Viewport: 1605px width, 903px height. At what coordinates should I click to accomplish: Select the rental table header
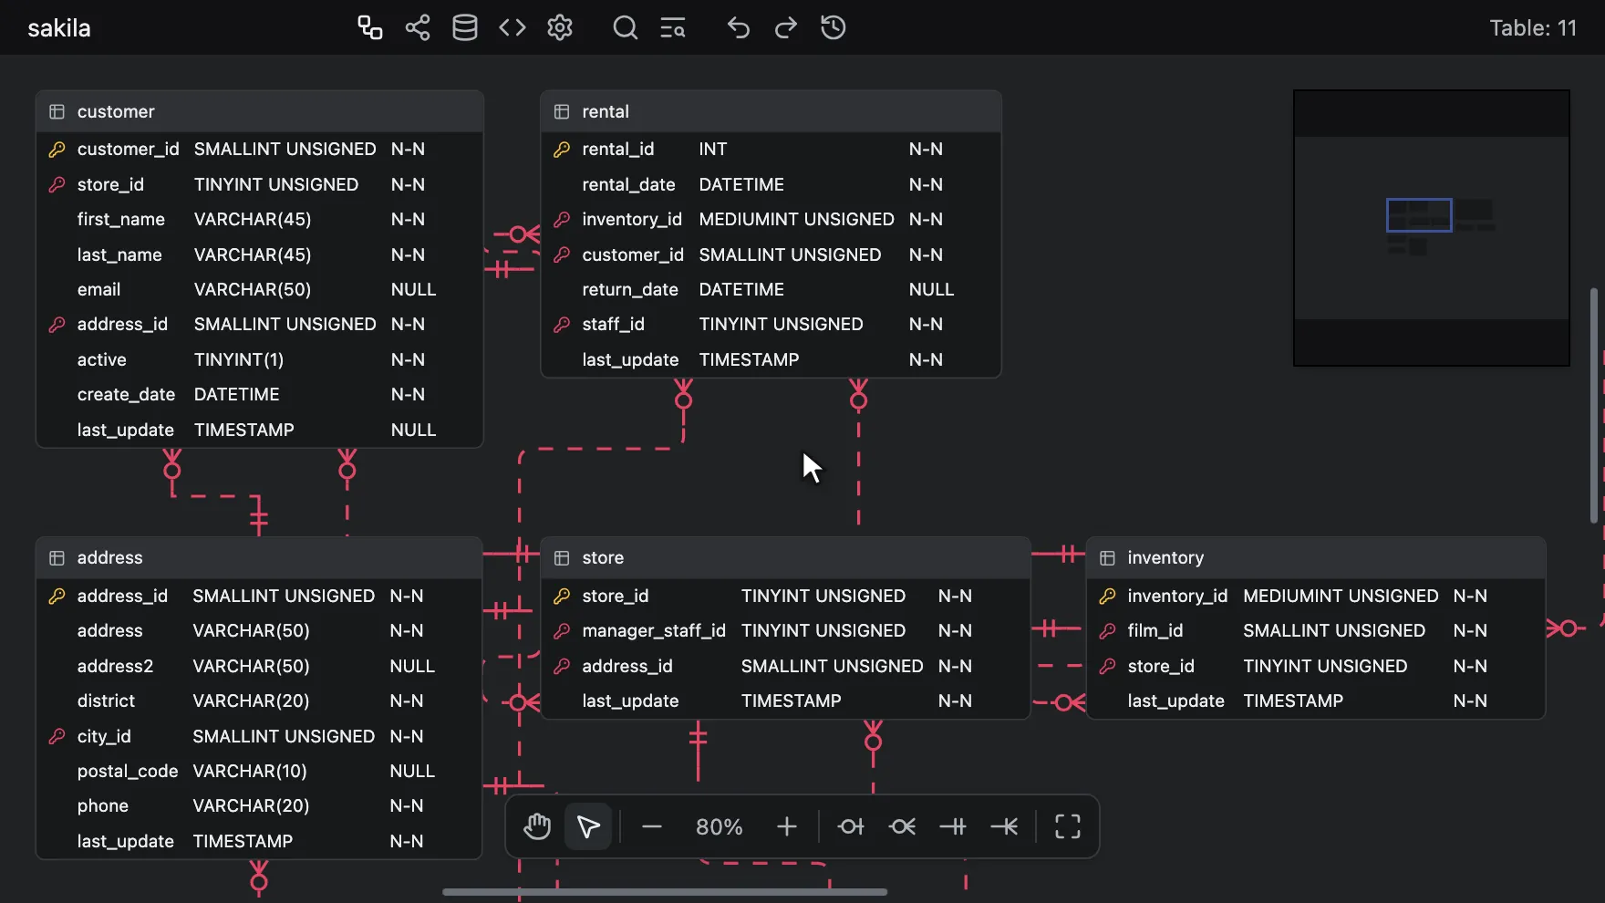point(771,111)
